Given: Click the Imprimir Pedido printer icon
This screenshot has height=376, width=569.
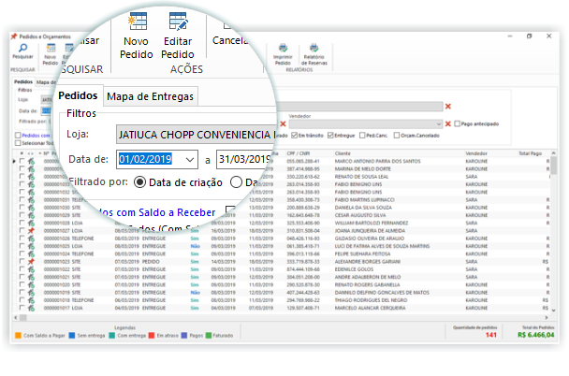Looking at the screenshot, I should tap(283, 48).
